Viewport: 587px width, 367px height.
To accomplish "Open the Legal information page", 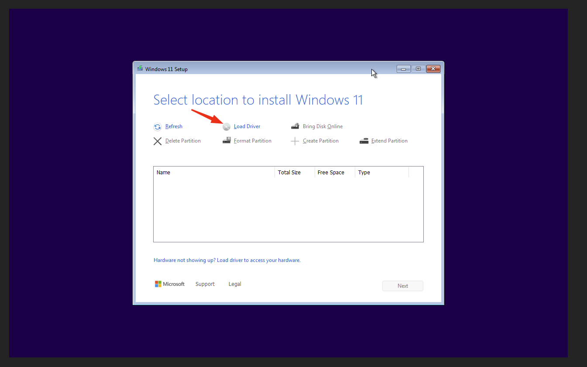I will pyautogui.click(x=234, y=284).
